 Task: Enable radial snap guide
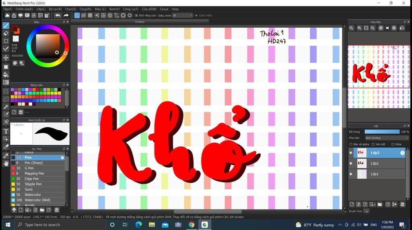pyautogui.click(x=103, y=16)
